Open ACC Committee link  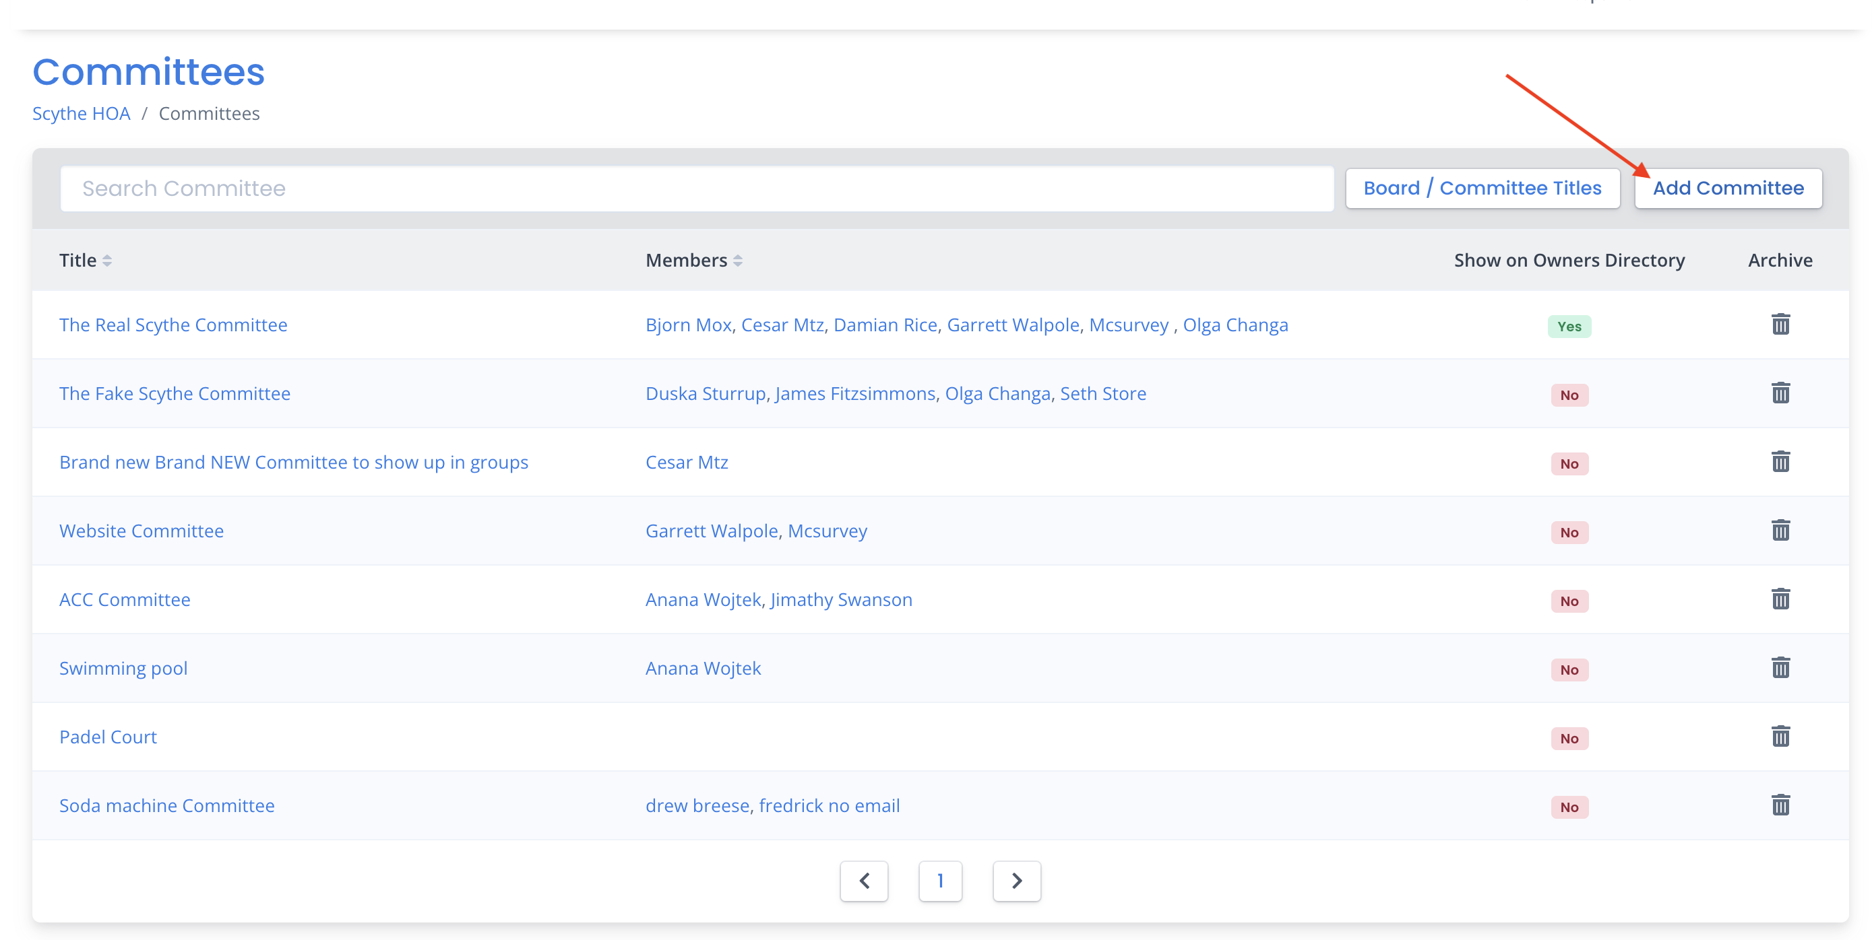pyautogui.click(x=125, y=599)
